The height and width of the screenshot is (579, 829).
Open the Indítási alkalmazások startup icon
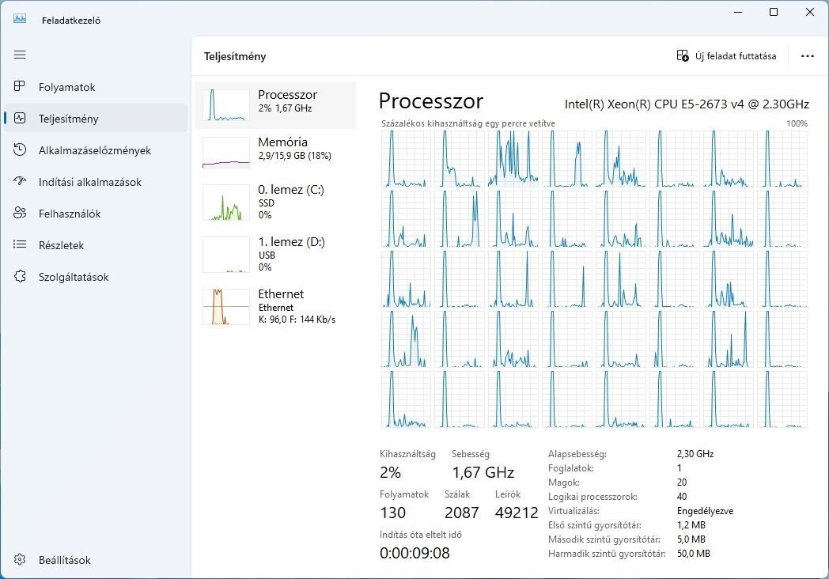20,181
